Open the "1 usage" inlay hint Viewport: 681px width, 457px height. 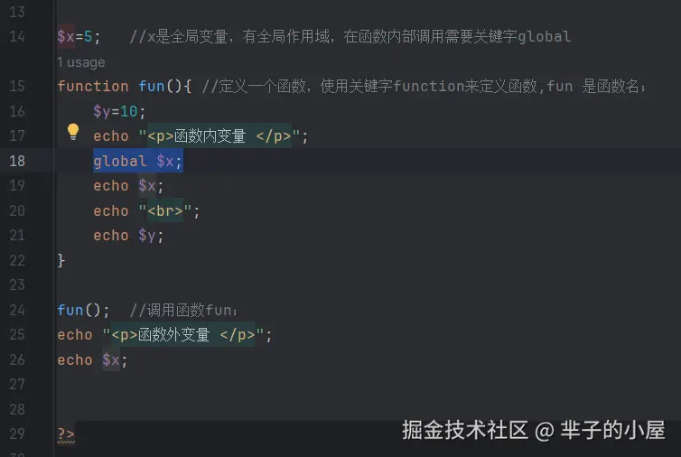(80, 62)
